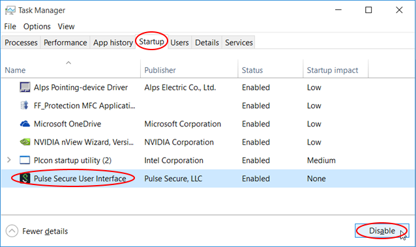Select the Startup tab
This screenshot has width=416, height=247.
coord(151,42)
